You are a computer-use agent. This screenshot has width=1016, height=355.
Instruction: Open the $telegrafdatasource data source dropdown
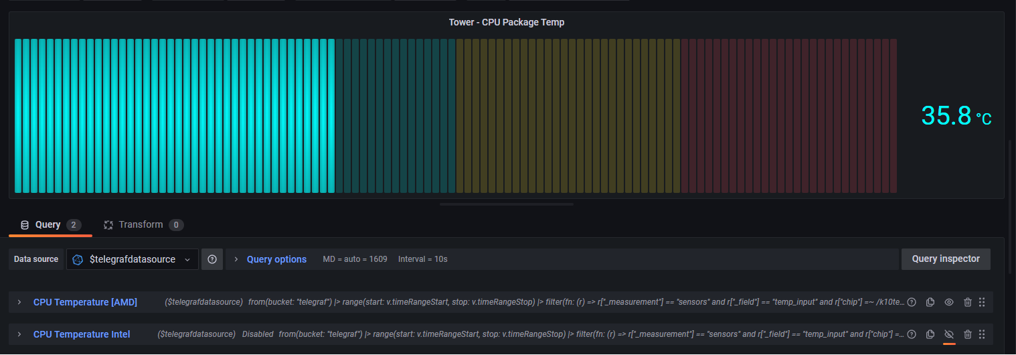[133, 259]
